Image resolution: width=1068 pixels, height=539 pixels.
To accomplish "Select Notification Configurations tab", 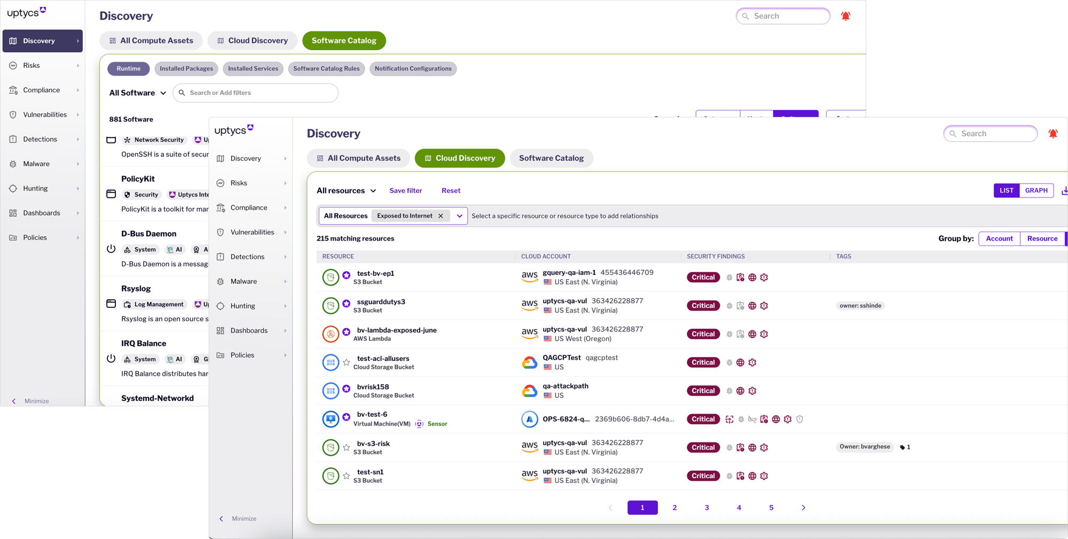I will (x=413, y=68).
